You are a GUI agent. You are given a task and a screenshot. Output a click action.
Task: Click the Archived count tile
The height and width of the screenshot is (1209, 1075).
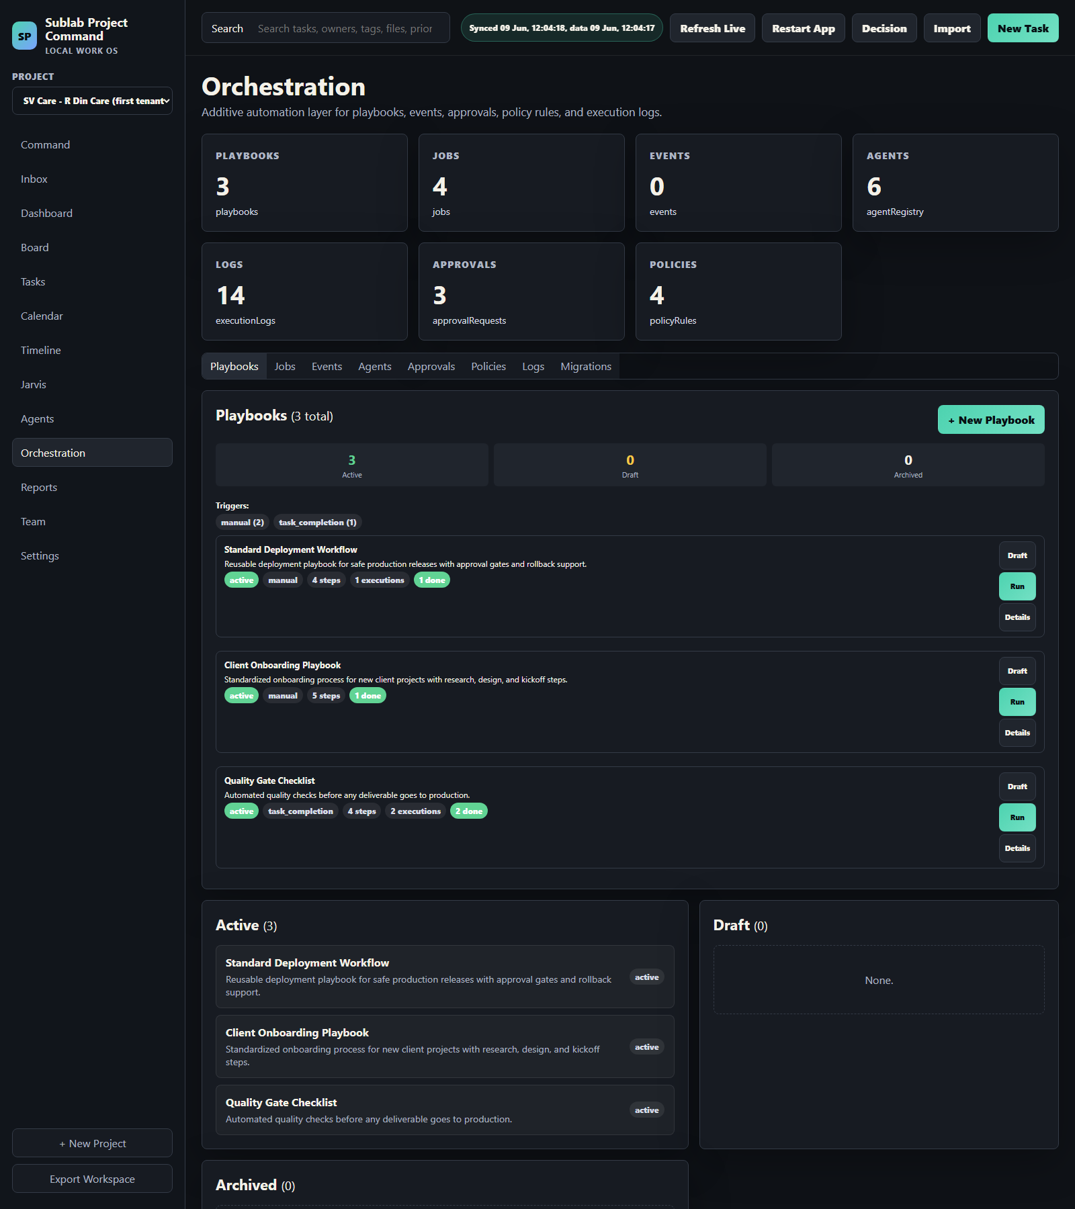coord(908,465)
